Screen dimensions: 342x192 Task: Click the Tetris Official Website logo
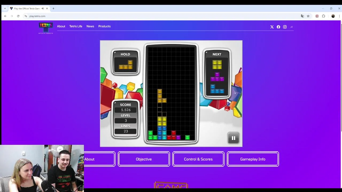click(46, 28)
